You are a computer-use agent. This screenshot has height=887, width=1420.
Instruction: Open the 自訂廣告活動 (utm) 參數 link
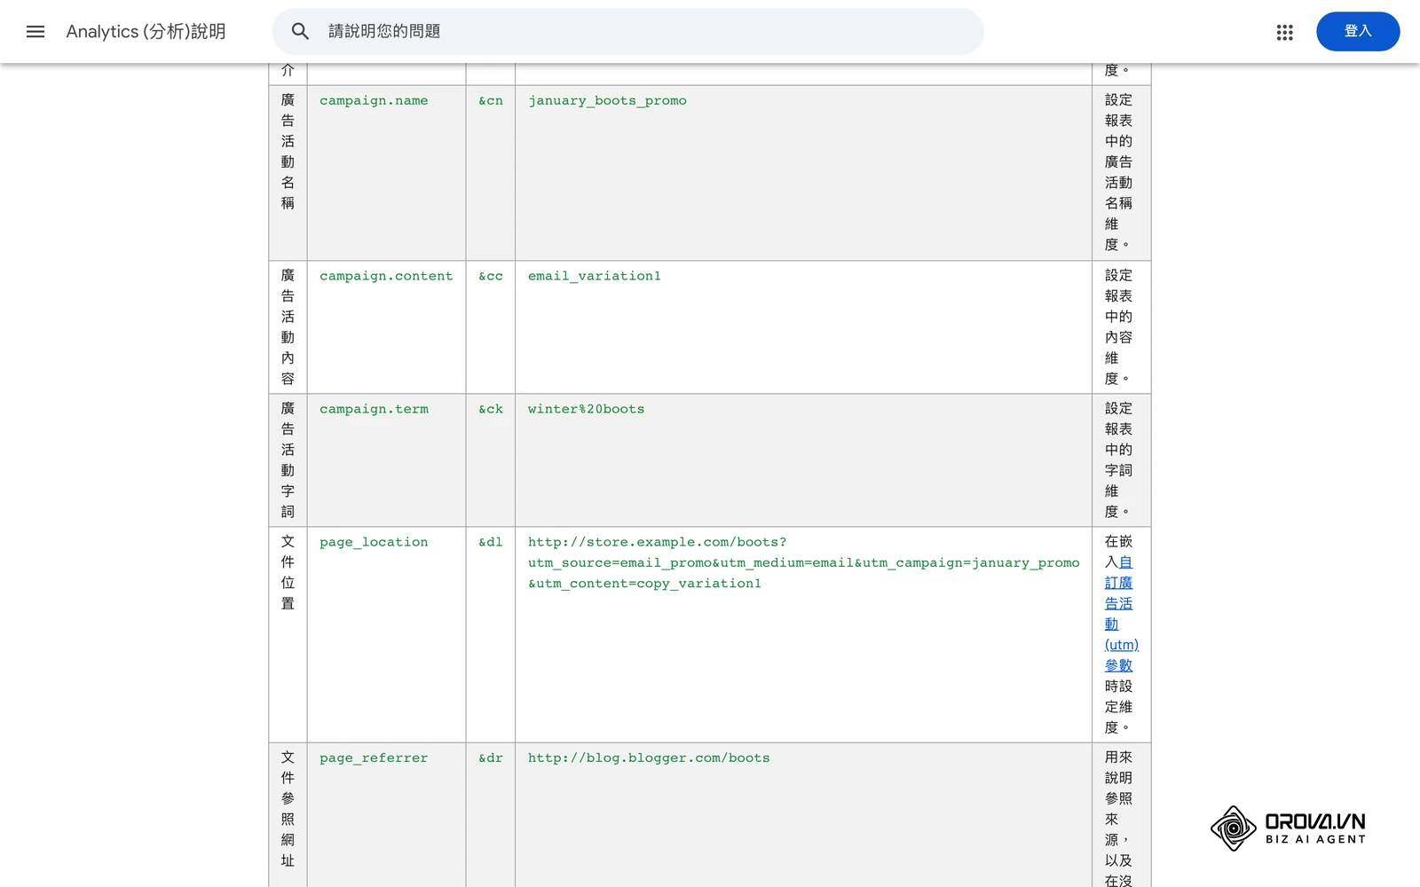point(1121,614)
